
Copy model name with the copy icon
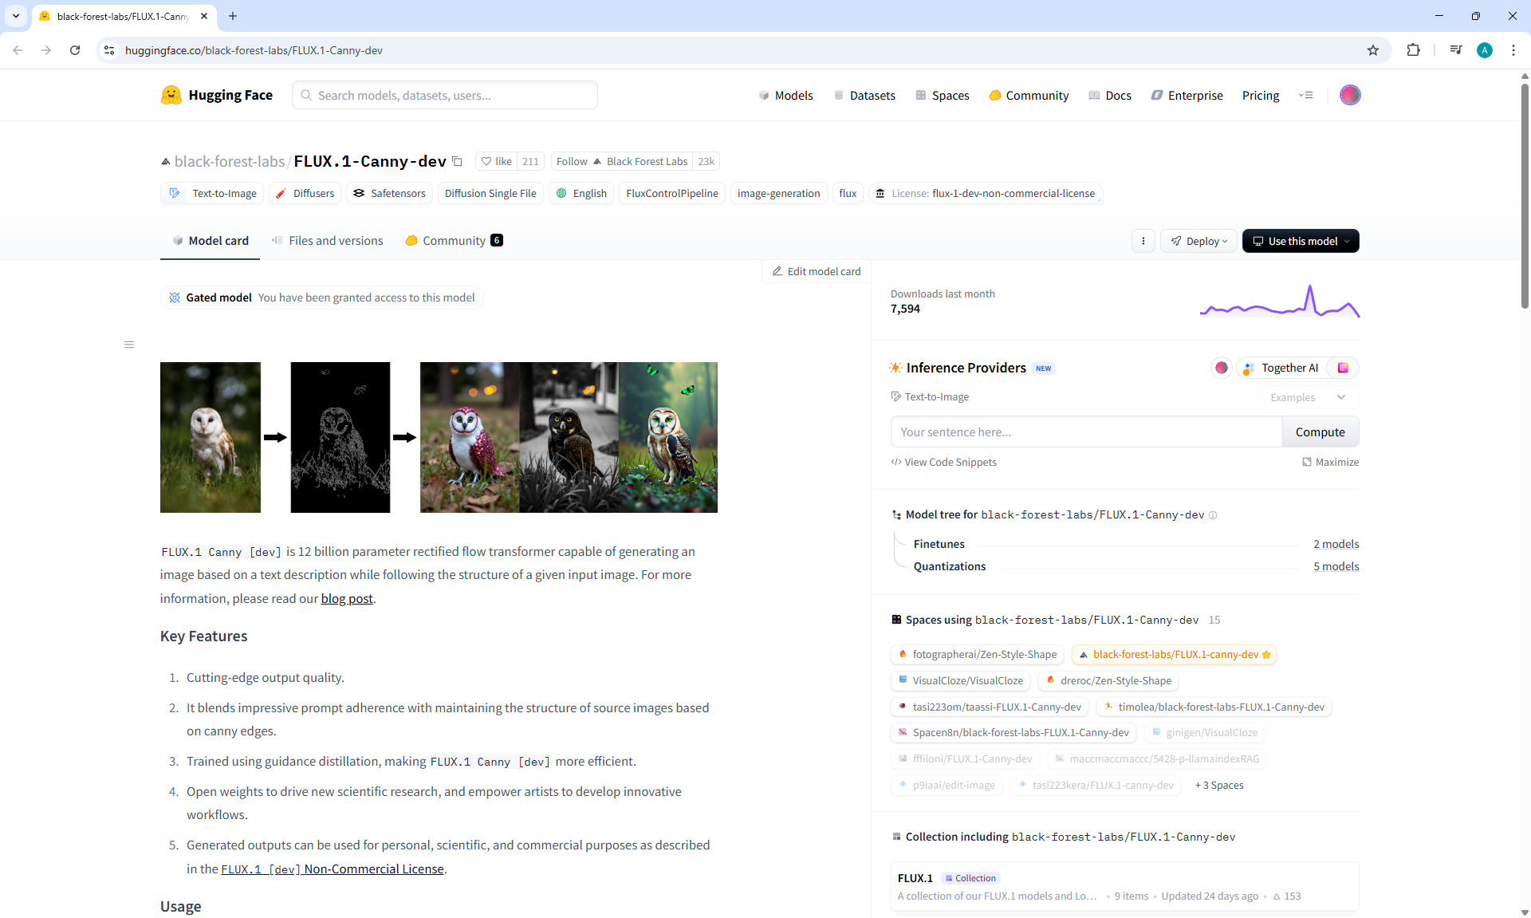pyautogui.click(x=458, y=161)
